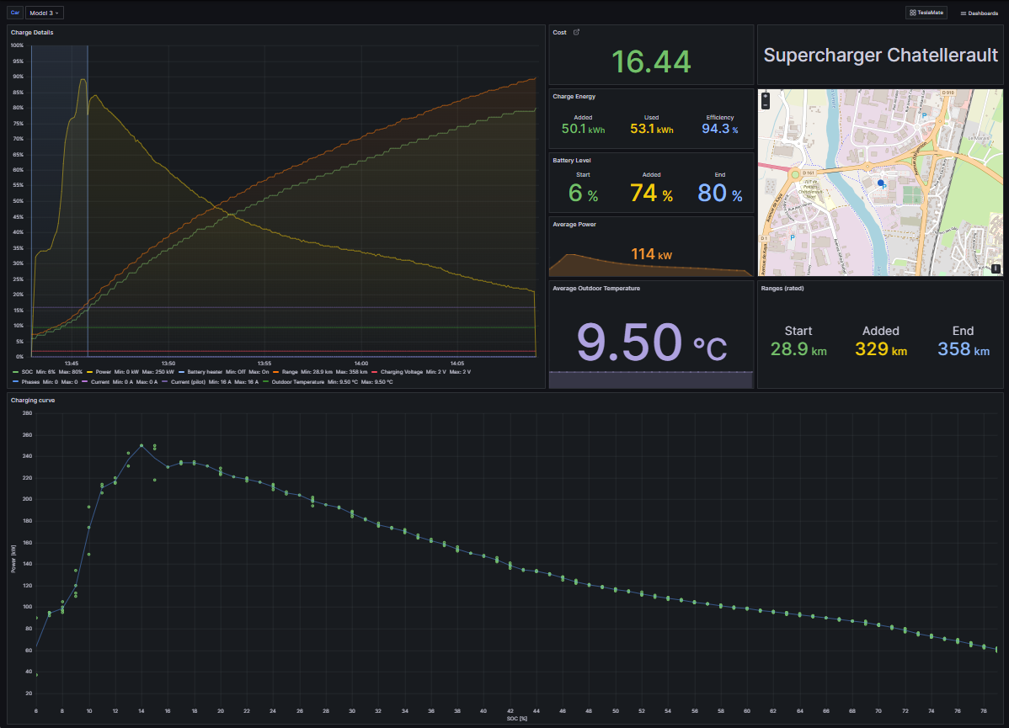Open the Battery Level panel title menu
The width and height of the screenshot is (1009, 728).
click(571, 160)
